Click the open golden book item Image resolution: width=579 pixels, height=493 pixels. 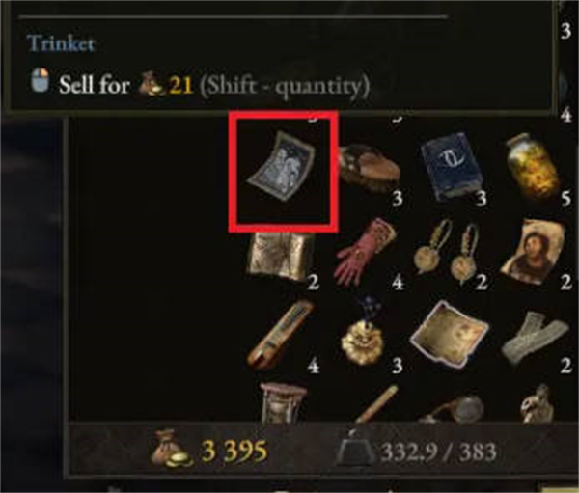click(282, 256)
